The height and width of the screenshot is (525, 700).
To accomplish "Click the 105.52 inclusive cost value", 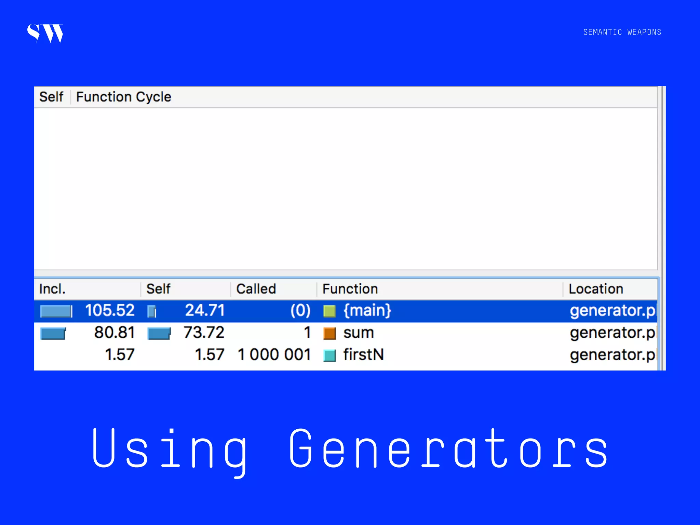I will point(110,311).
